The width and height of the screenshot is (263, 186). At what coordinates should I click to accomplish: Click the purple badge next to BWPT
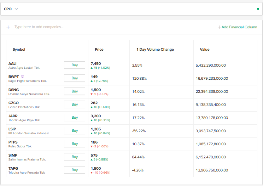[x=23, y=77]
